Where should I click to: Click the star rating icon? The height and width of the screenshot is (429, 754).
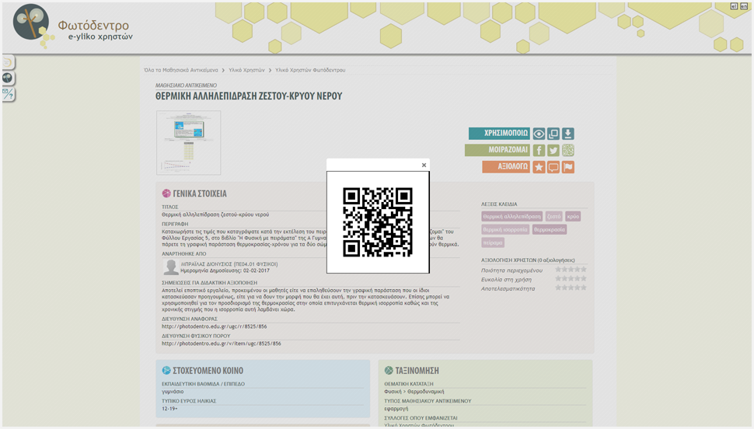click(539, 167)
